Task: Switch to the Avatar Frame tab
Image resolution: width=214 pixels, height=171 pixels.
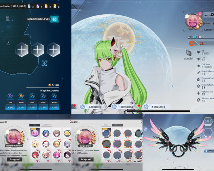Action: point(46,125)
